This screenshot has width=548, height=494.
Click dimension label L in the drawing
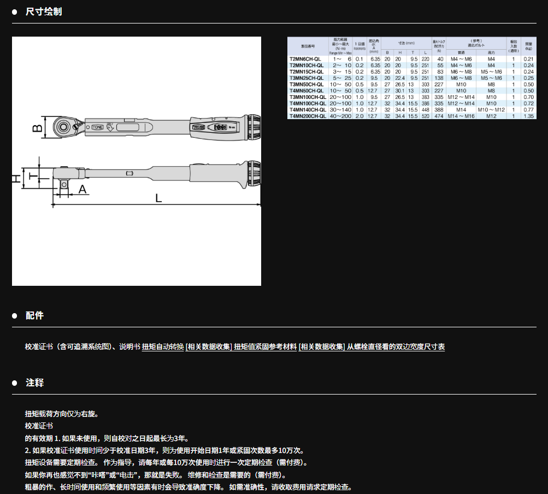tap(158, 198)
